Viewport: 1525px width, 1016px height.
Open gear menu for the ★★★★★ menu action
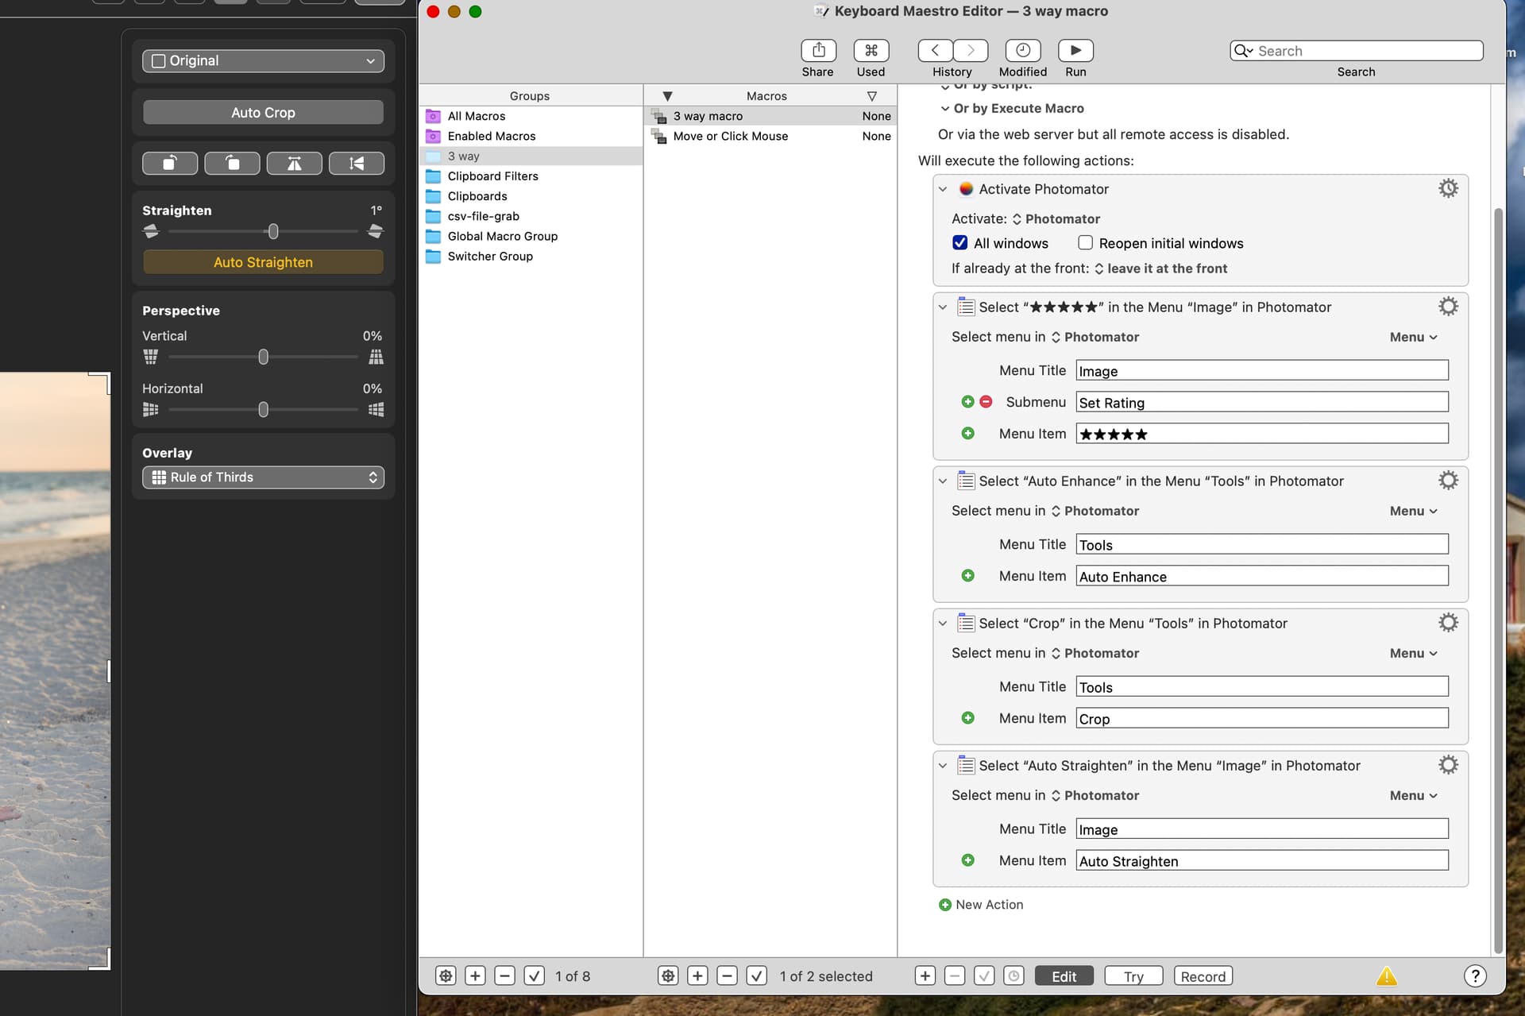(x=1448, y=307)
